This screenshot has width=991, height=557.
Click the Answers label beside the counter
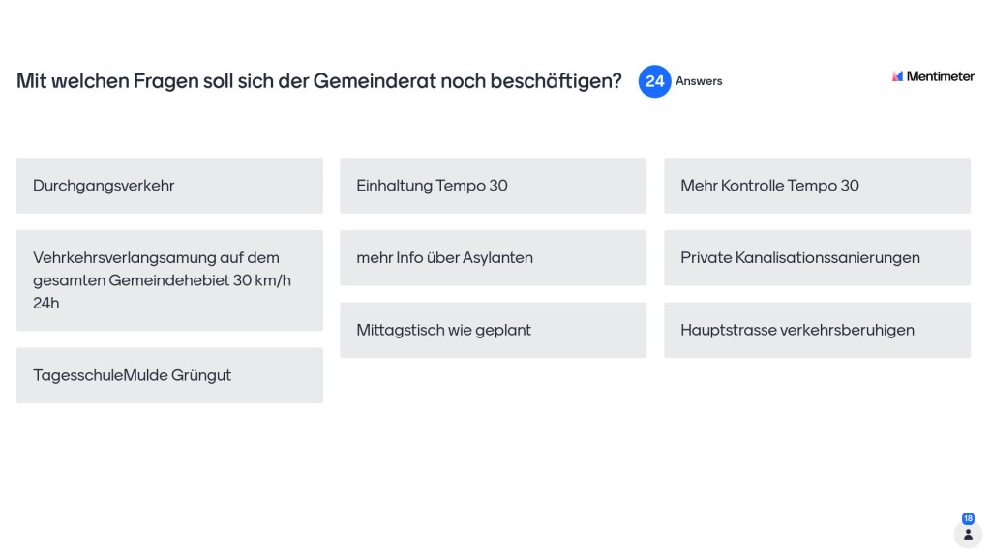[699, 81]
